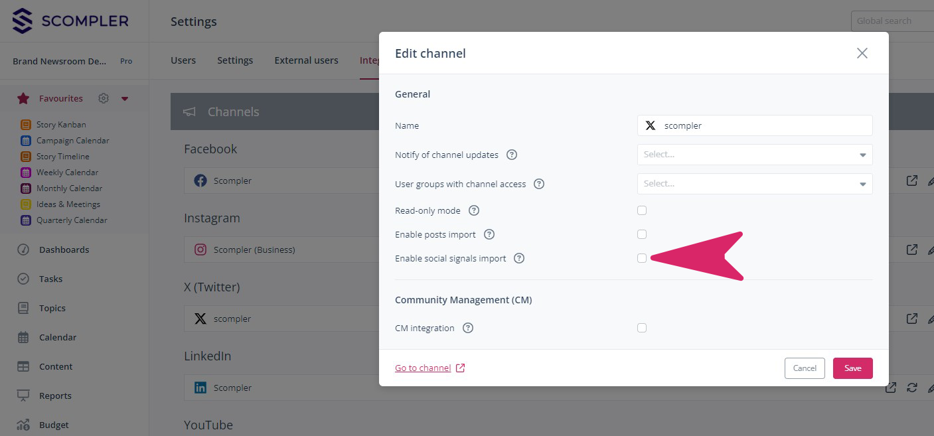Click help icon beside Read-only mode
The image size is (934, 436).
click(474, 210)
